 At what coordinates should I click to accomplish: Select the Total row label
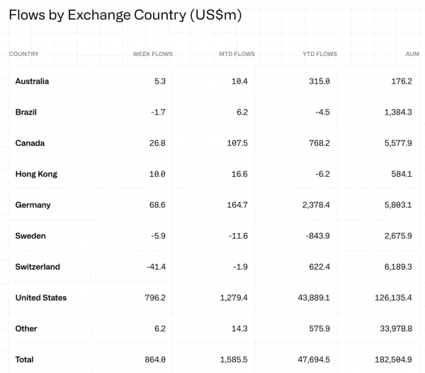click(24, 360)
